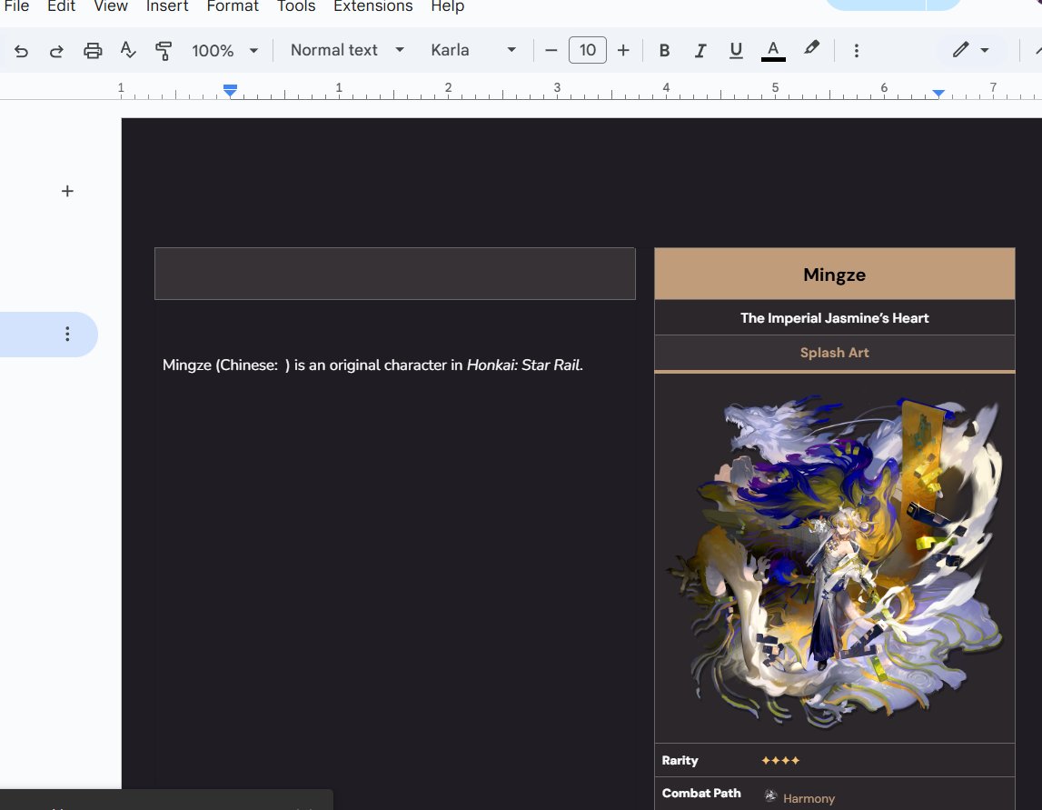Activate the Paint format roller icon
The image size is (1042, 810).
(x=164, y=51)
